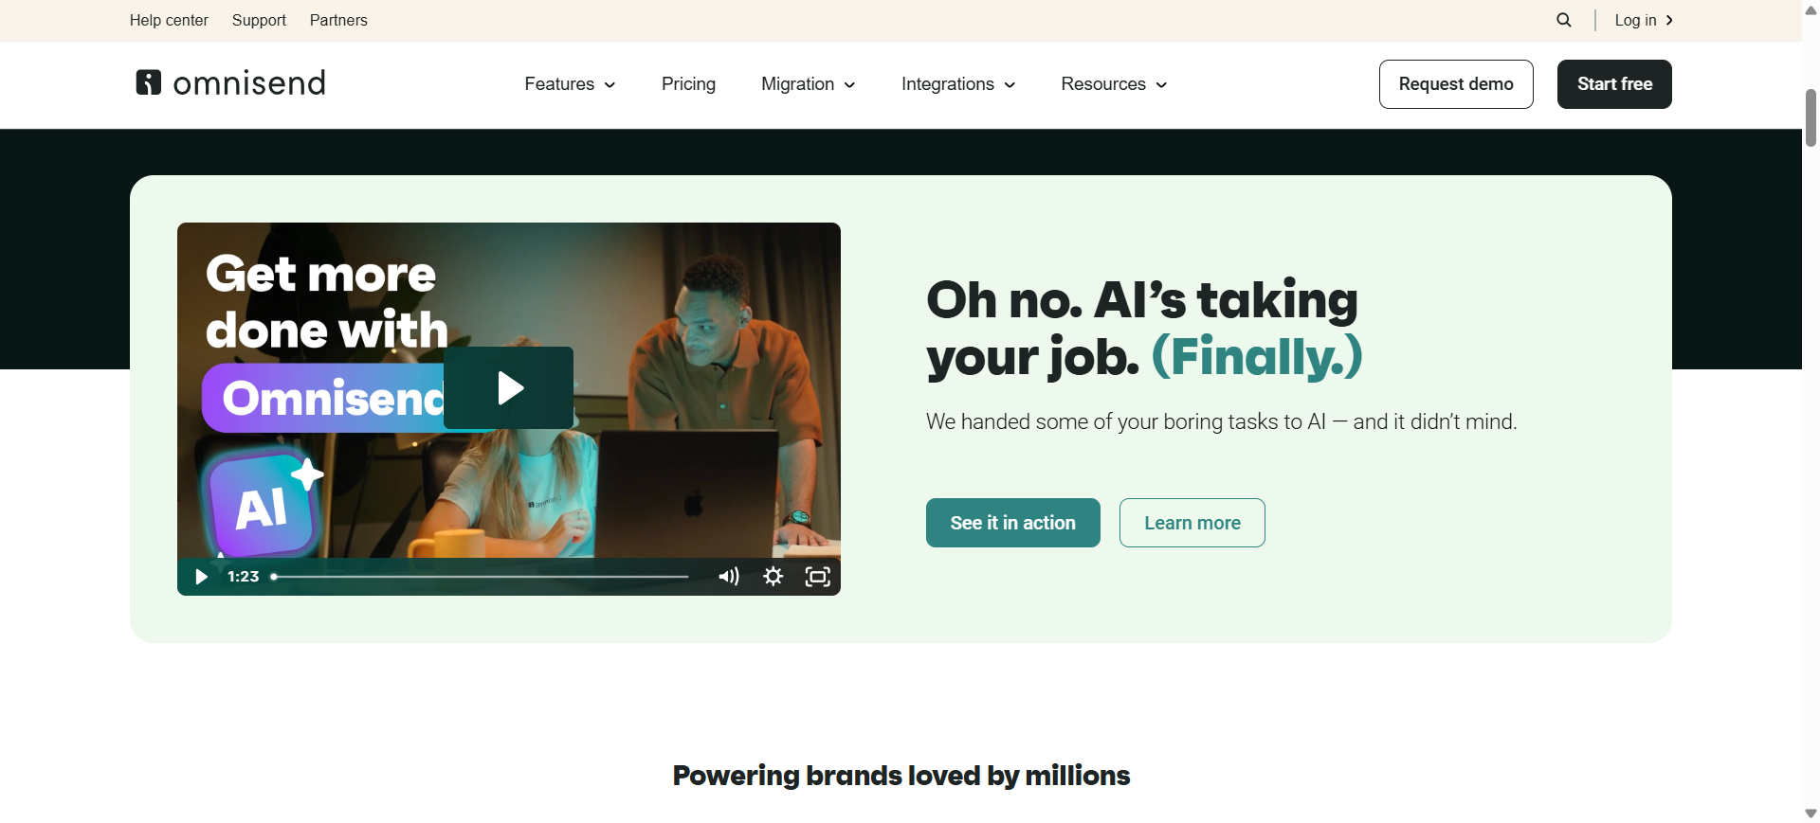
Task: Click the search magnifier icon
Action: (1564, 20)
